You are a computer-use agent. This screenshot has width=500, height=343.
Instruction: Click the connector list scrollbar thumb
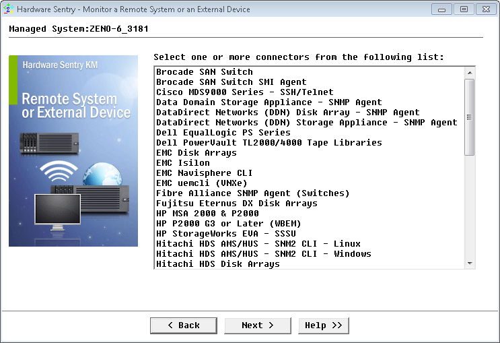pyautogui.click(x=469, y=117)
